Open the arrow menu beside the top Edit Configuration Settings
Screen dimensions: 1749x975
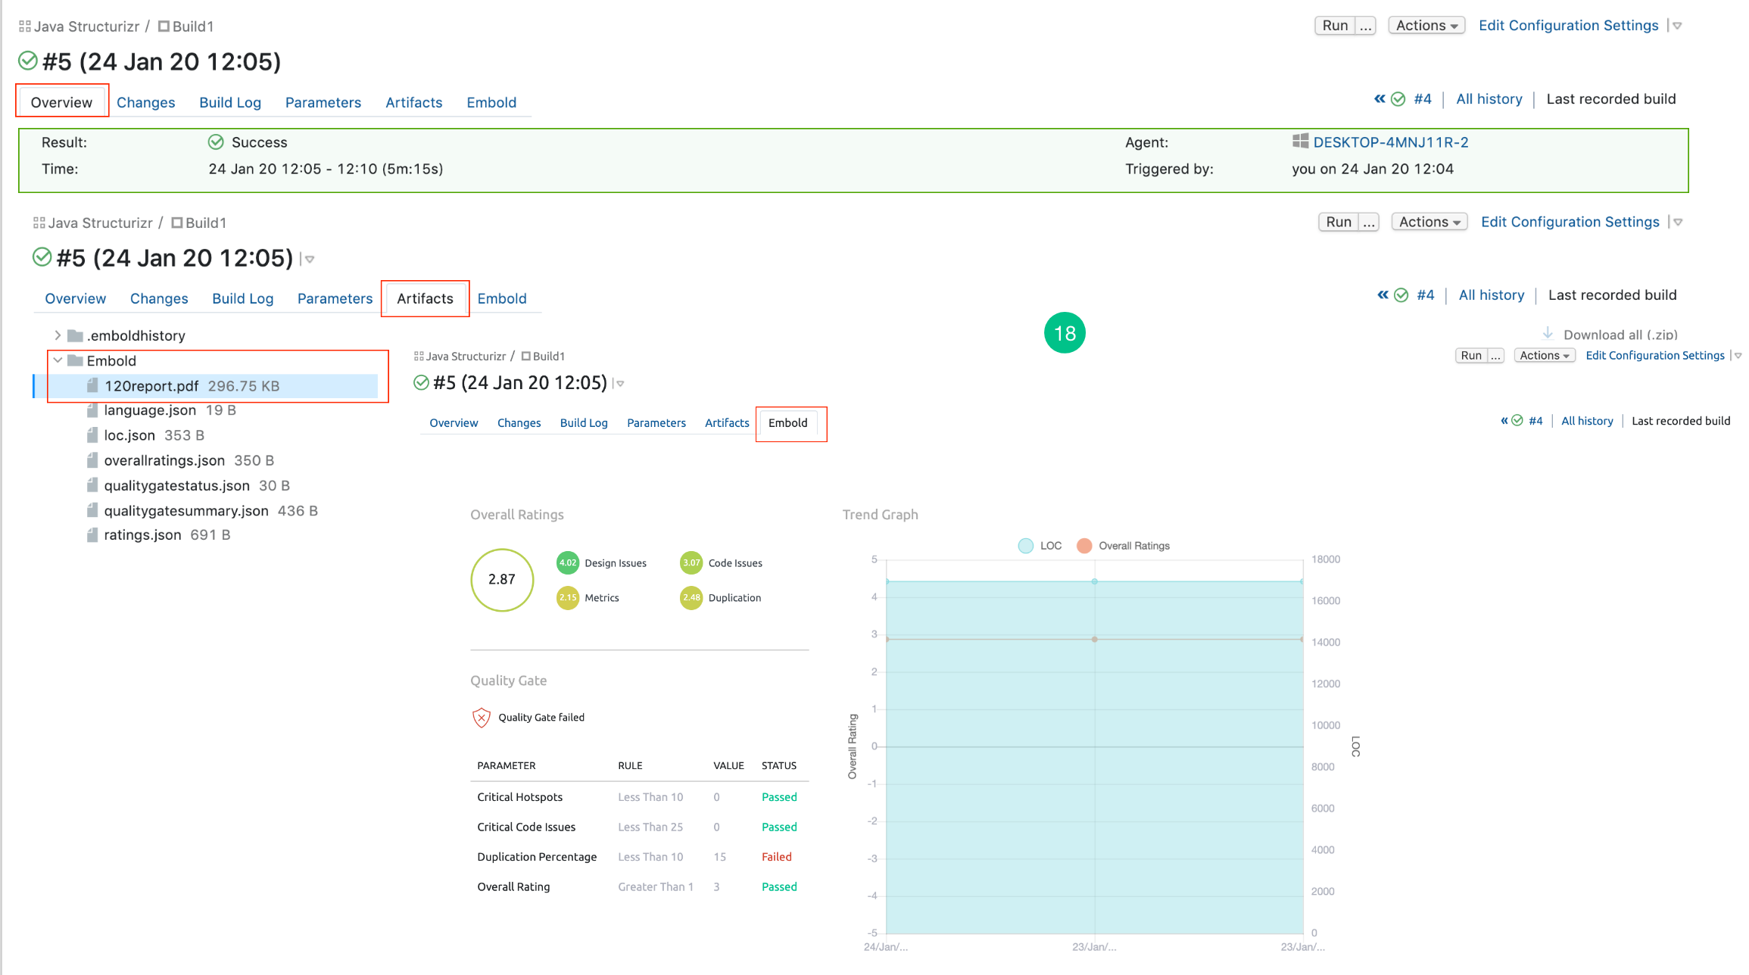(x=1678, y=26)
